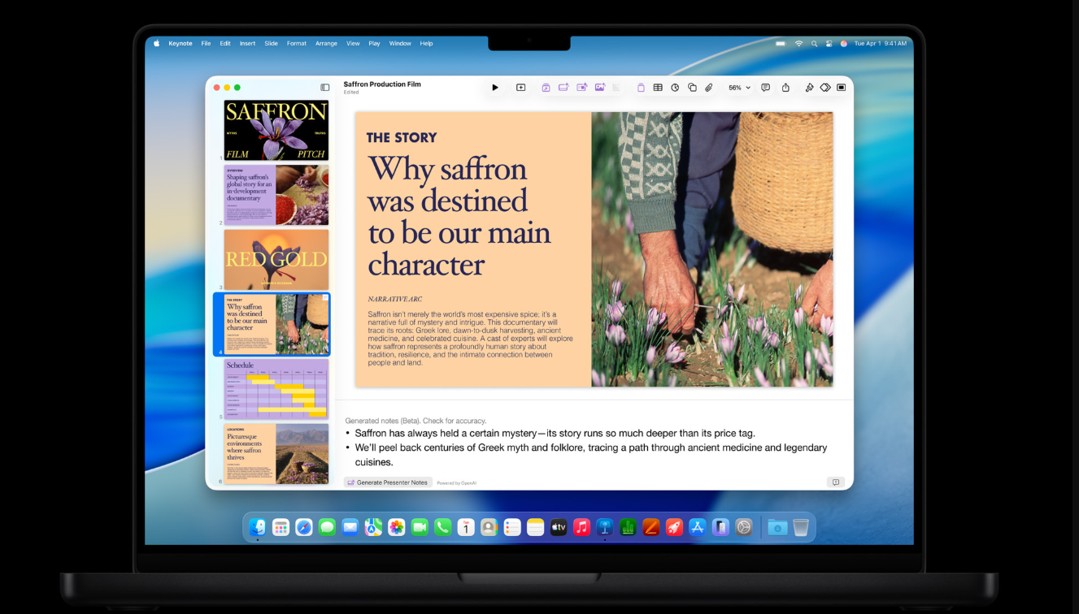Open the Slide menu
The height and width of the screenshot is (614, 1079).
271,43
